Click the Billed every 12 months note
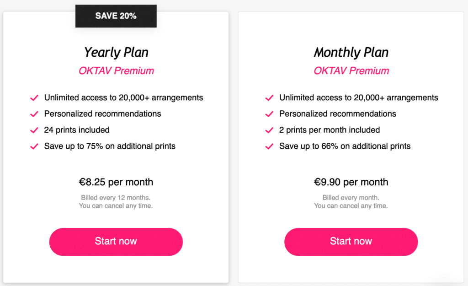The width and height of the screenshot is (468, 286). coord(116,198)
